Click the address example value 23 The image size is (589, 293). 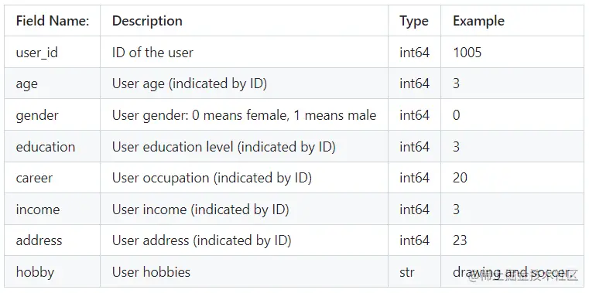pos(460,240)
